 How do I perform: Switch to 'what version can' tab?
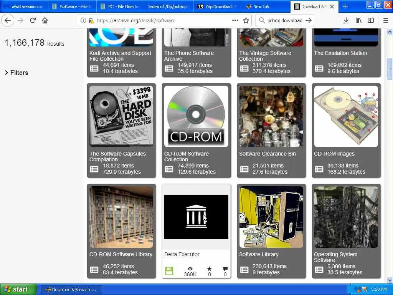(x=24, y=7)
